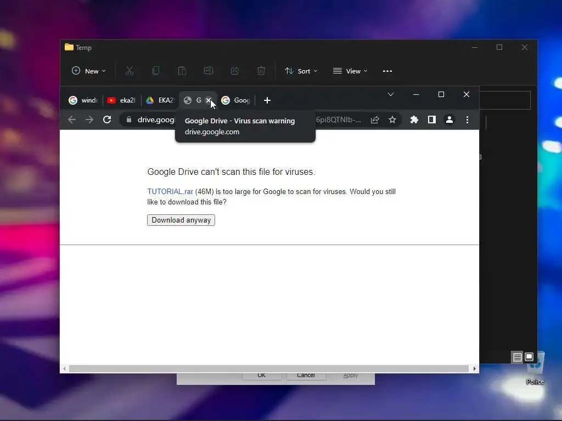Click the Download anyway button

181,220
